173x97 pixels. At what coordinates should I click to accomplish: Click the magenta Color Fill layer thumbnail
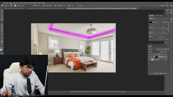pyautogui.click(x=152, y=57)
